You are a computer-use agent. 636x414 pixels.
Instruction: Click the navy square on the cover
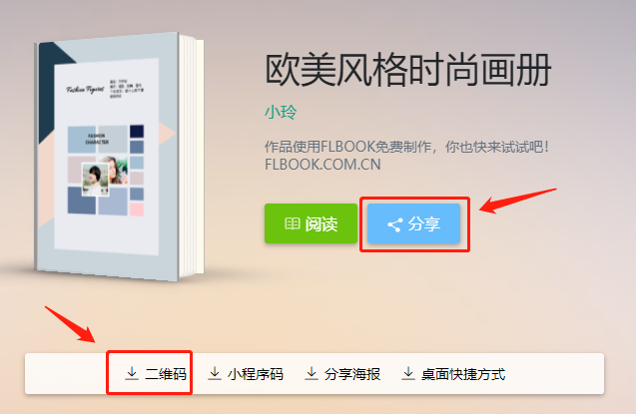click(137, 132)
